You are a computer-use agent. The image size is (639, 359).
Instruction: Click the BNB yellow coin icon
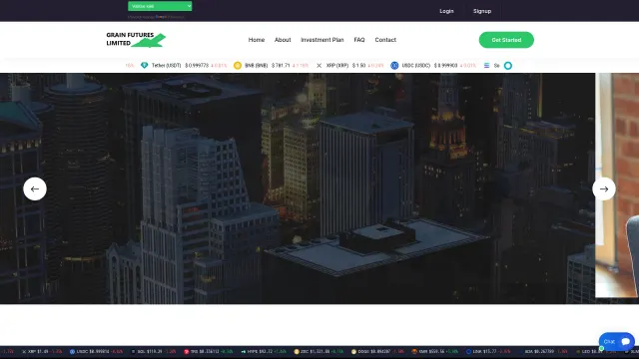238,66
